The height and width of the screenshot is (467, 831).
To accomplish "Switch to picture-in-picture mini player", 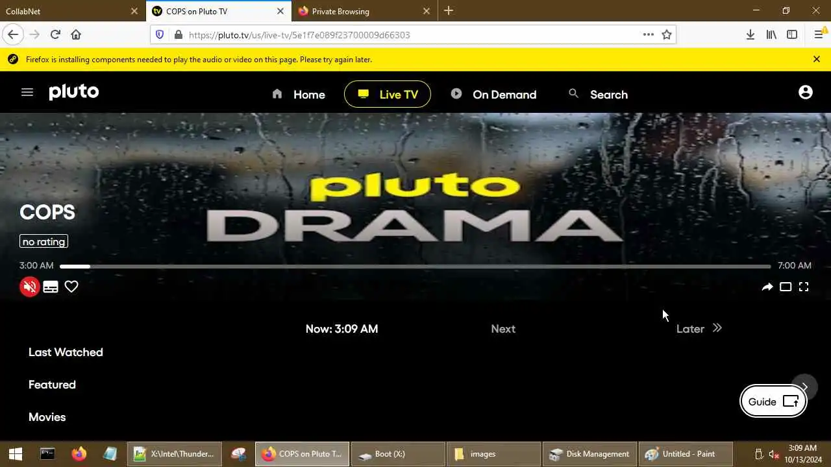I will (786, 287).
